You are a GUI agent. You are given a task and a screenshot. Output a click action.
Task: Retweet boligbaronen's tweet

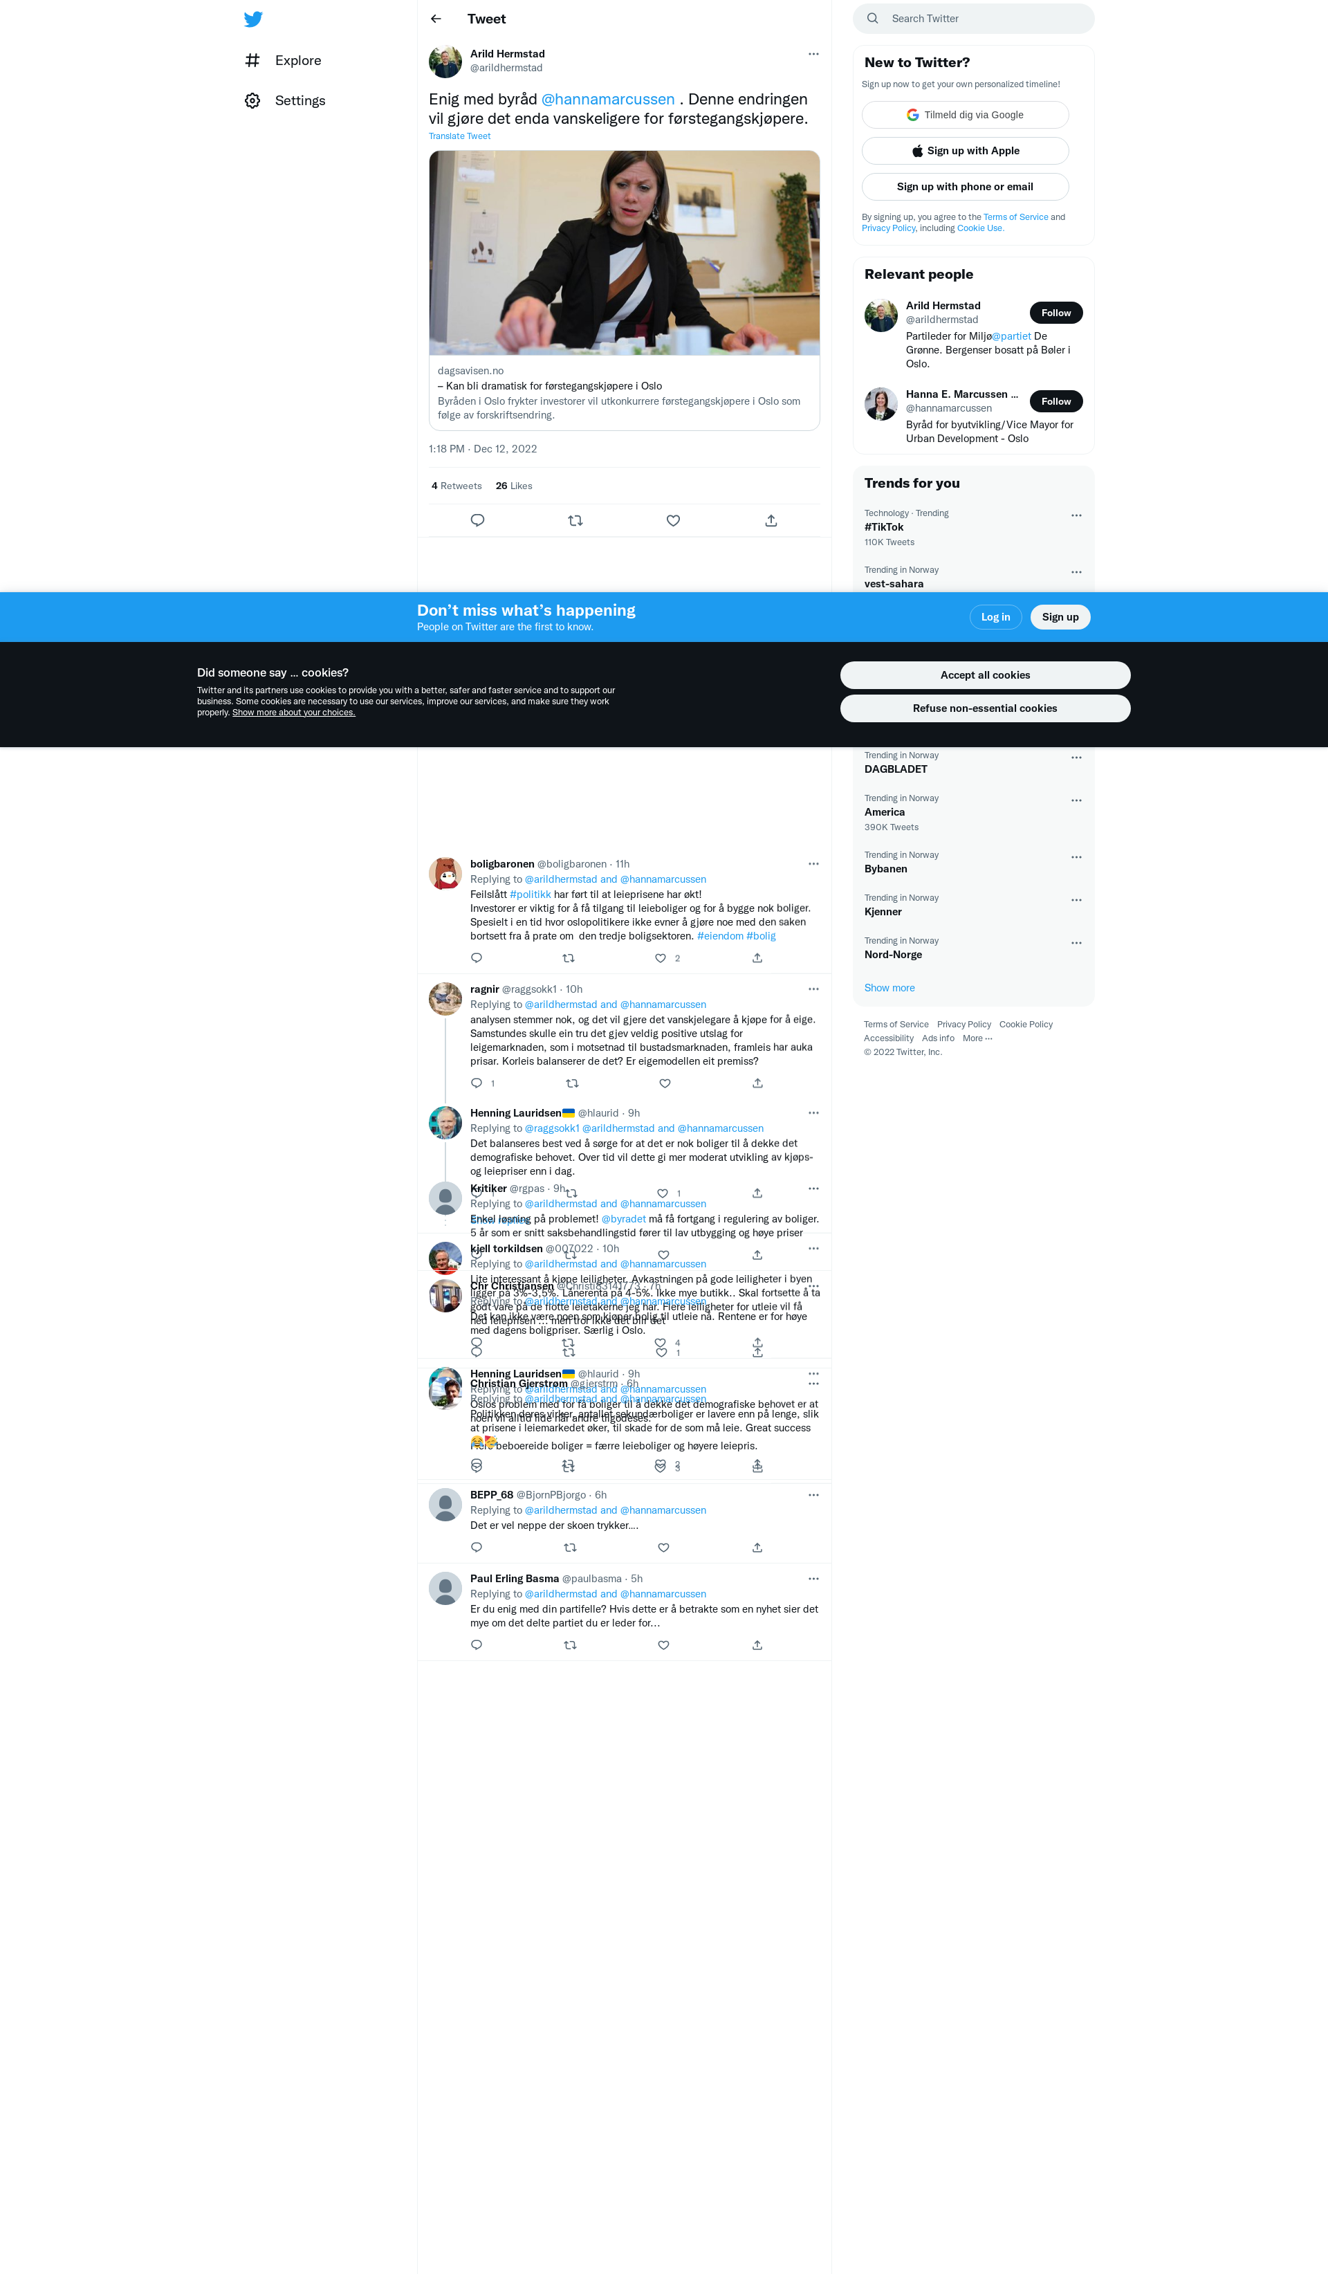[569, 958]
